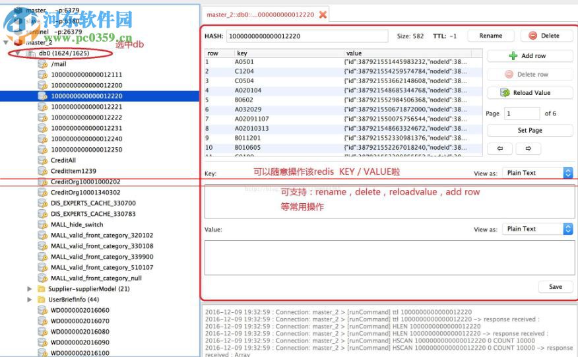Click the CreditAll key icon
Image resolution: width=578 pixels, height=357 pixels.
click(43, 160)
